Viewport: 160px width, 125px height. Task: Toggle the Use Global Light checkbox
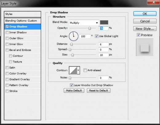pyautogui.click(x=97, y=36)
